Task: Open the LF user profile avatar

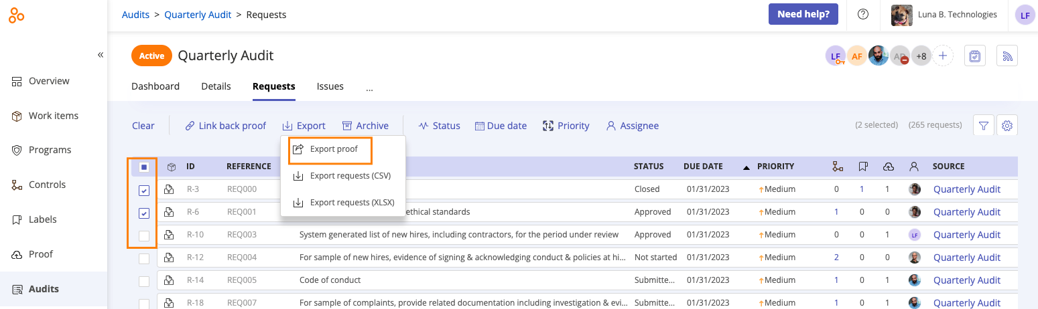Action: (x=1025, y=15)
